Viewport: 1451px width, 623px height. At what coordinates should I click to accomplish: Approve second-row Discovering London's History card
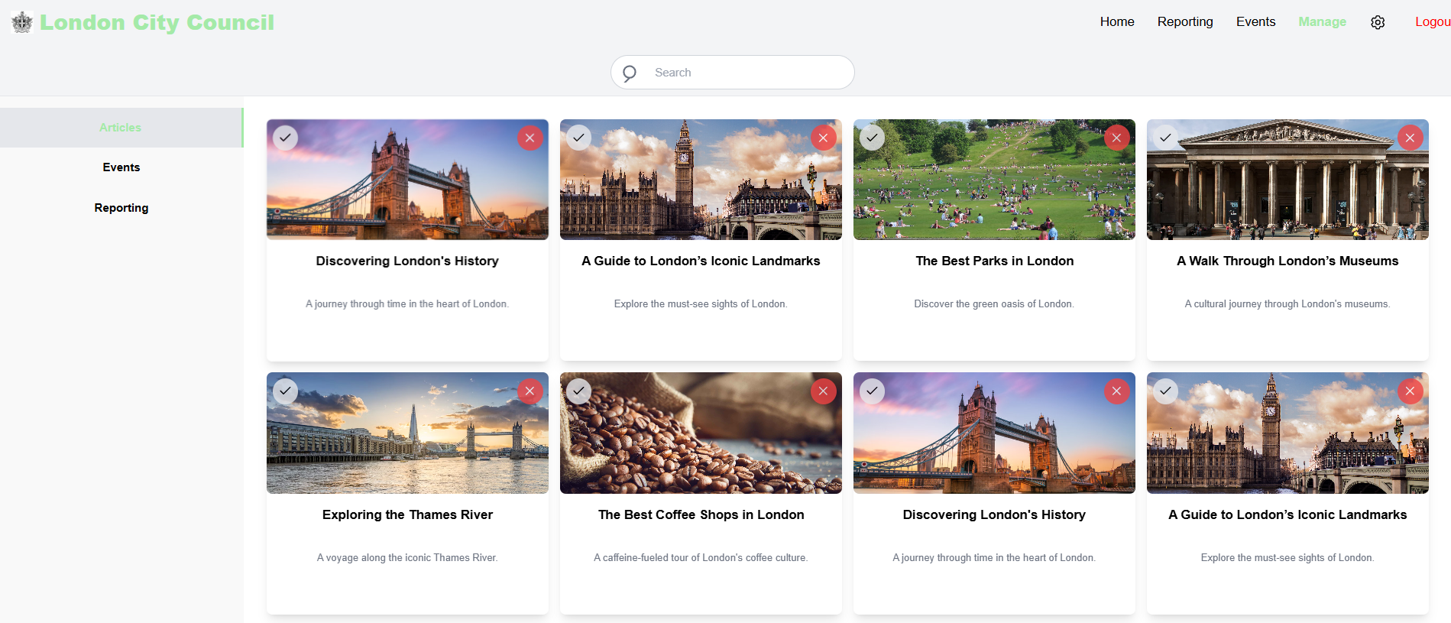(x=873, y=391)
